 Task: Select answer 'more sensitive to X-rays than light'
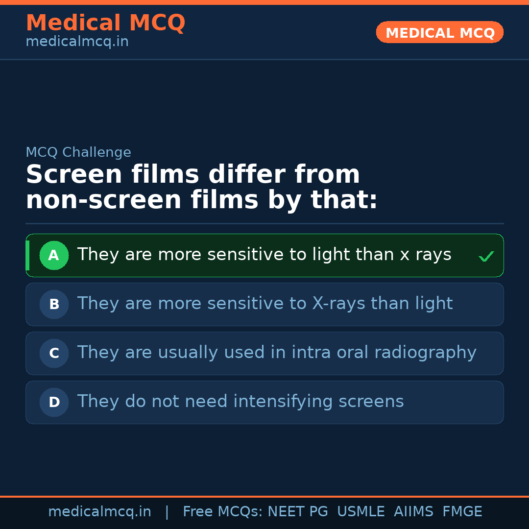(264, 304)
